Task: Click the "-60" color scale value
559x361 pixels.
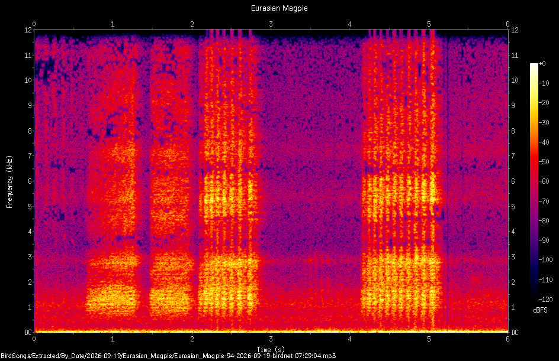Action: pos(544,181)
